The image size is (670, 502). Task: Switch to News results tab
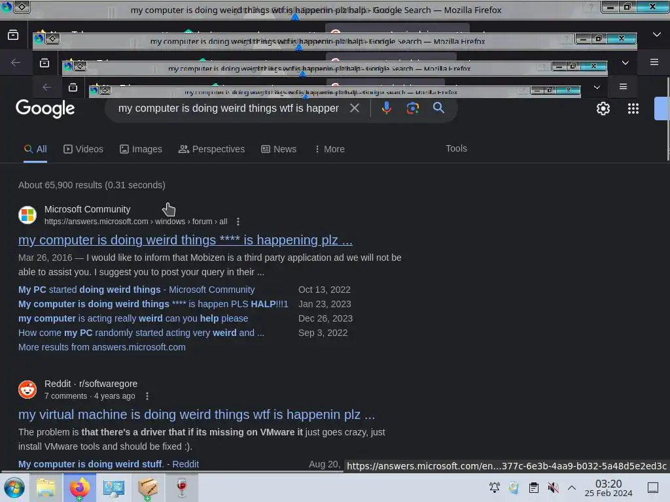pos(279,149)
